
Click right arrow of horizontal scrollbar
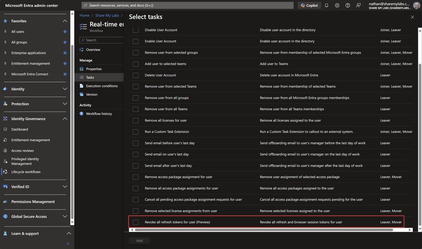tap(410, 230)
